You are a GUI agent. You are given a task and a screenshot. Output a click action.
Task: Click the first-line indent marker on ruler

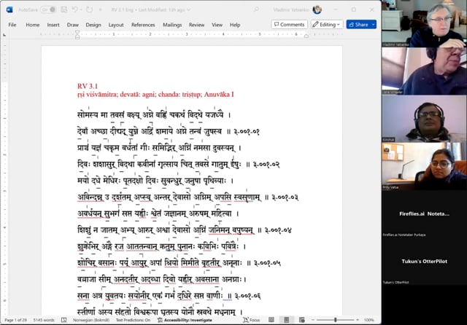(x=77, y=32)
